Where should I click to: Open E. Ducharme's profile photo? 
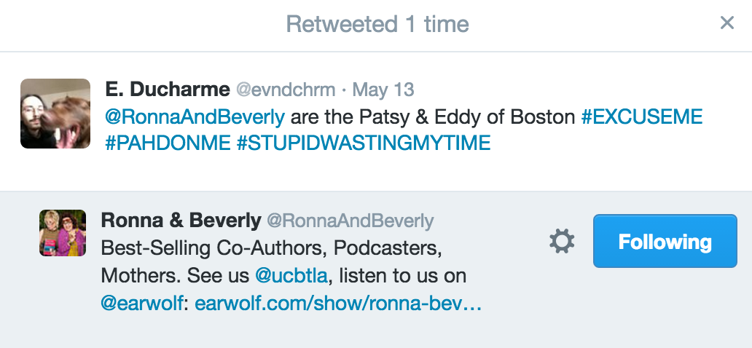pyautogui.click(x=55, y=114)
